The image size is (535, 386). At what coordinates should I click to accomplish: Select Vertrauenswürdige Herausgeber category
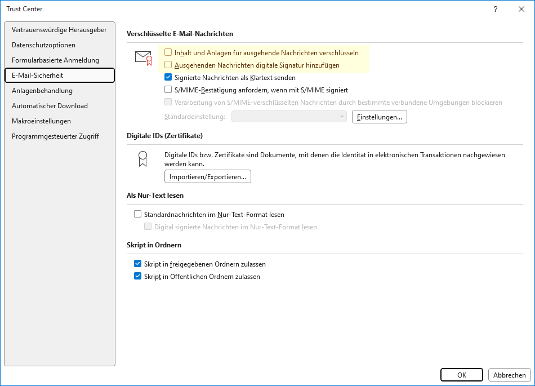tap(59, 30)
